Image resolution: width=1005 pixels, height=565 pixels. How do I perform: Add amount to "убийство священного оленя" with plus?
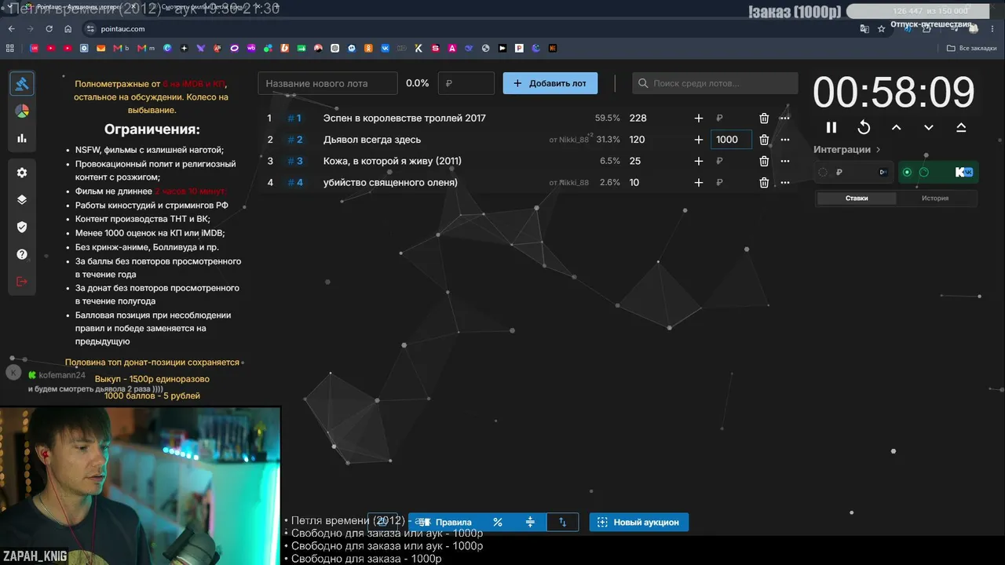(699, 183)
